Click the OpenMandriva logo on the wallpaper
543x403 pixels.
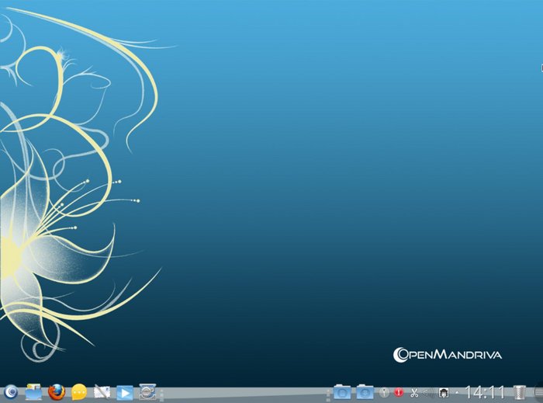[x=448, y=355]
